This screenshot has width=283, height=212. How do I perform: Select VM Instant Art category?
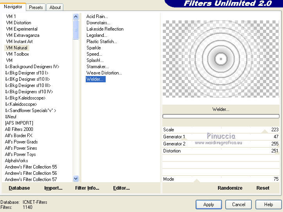(x=19, y=42)
